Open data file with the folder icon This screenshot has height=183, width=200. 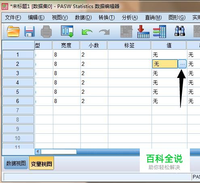click(13, 32)
